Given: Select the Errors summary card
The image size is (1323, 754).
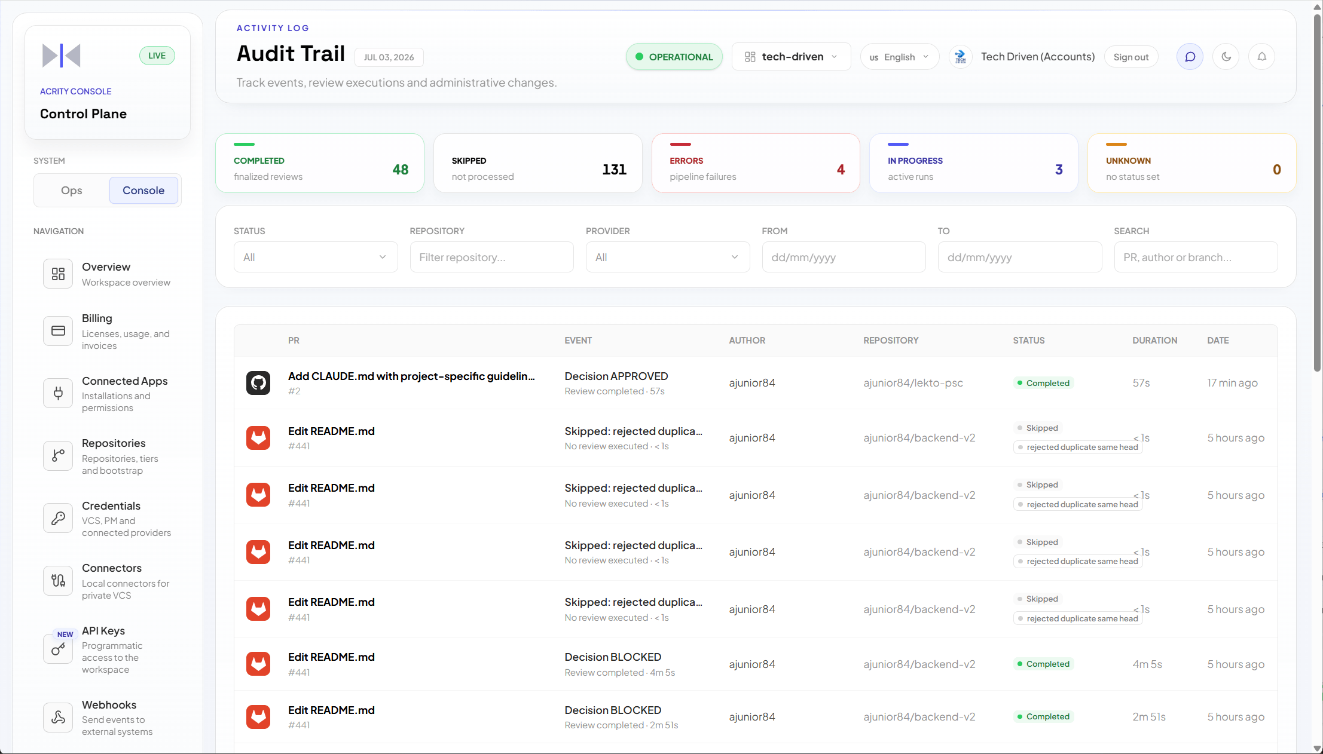Looking at the screenshot, I should click(756, 163).
